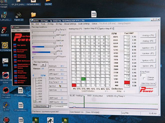Click the Injection - (F7) button

[148, 53]
